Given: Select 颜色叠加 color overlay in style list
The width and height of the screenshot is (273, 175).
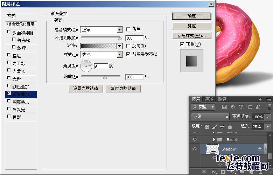Looking at the screenshot, I should pyautogui.click(x=21, y=86).
